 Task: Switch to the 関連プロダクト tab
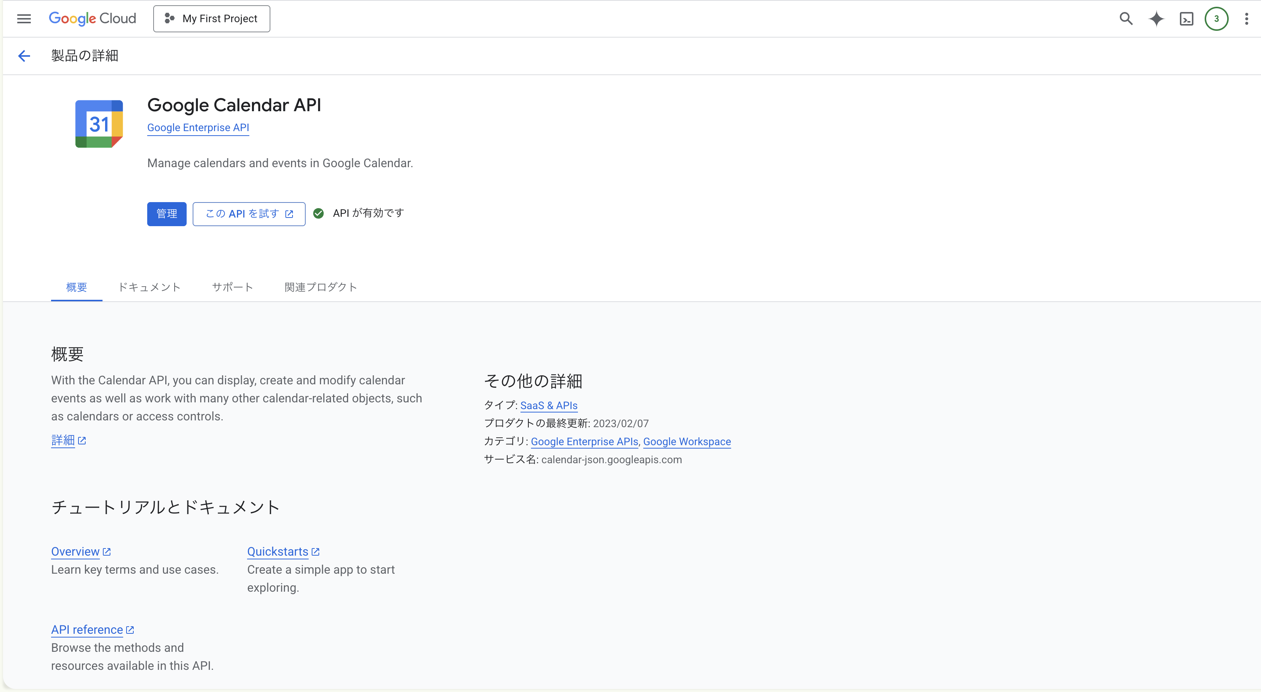(x=321, y=287)
